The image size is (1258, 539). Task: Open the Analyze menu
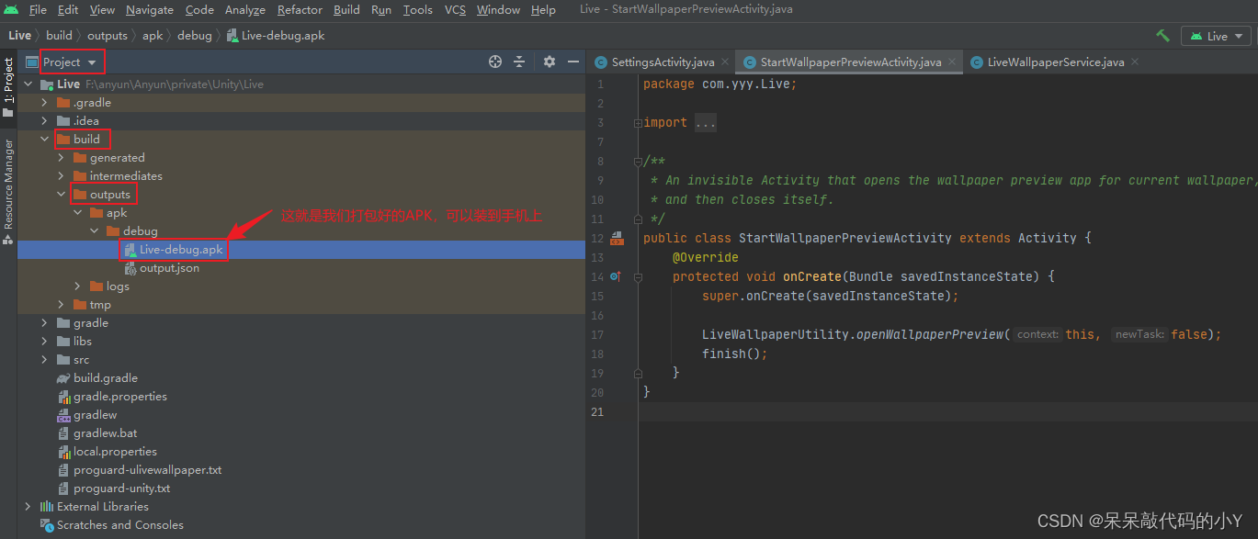coord(245,10)
